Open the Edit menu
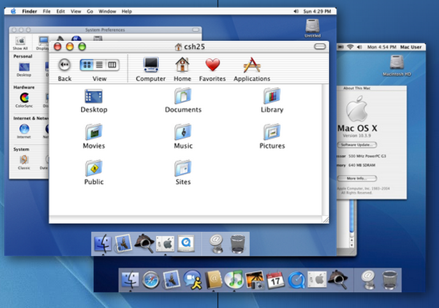The image size is (439, 308). click(x=61, y=11)
